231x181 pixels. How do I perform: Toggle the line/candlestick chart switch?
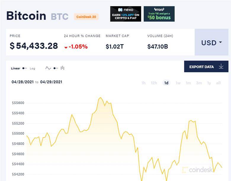(x=56, y=68)
